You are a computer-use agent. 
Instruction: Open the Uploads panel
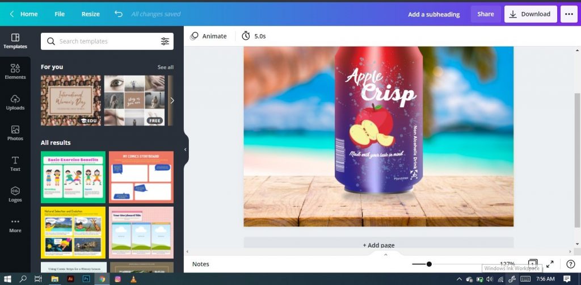tap(15, 102)
